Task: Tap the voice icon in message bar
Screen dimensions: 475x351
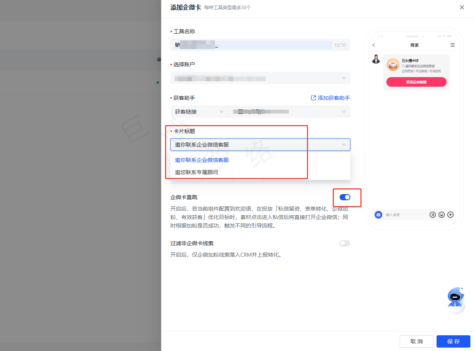Action: (x=433, y=215)
